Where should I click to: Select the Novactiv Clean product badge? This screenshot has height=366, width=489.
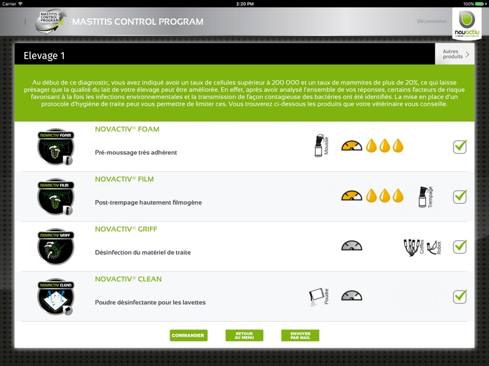[x=56, y=296]
